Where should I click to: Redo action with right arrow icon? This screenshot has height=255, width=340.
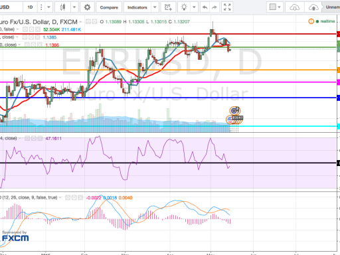(214, 7)
